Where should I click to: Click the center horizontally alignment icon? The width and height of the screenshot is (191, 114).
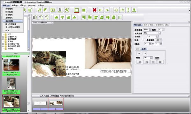(108, 17)
